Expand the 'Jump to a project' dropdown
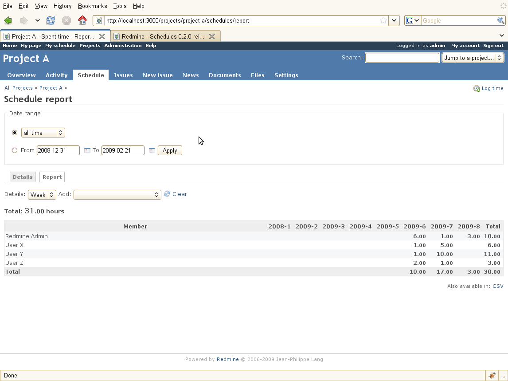Viewport: 508px width, 381px height. 473,58
